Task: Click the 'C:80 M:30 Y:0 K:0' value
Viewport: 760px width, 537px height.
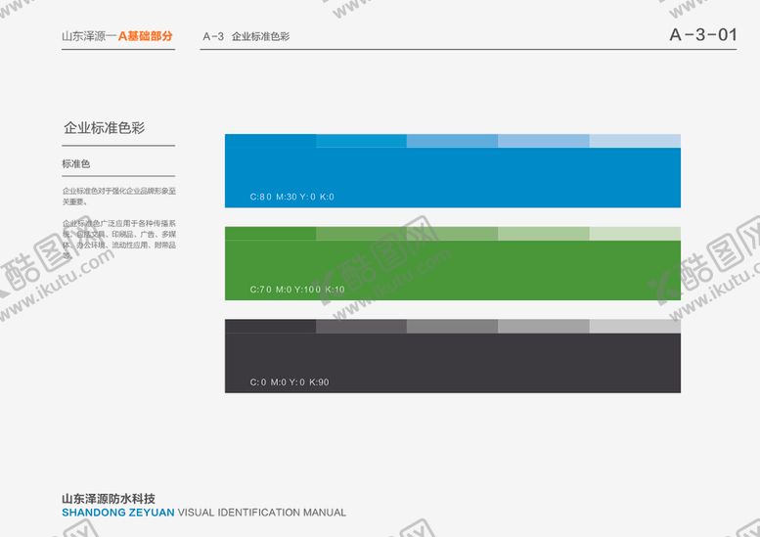Action: pyautogui.click(x=291, y=197)
